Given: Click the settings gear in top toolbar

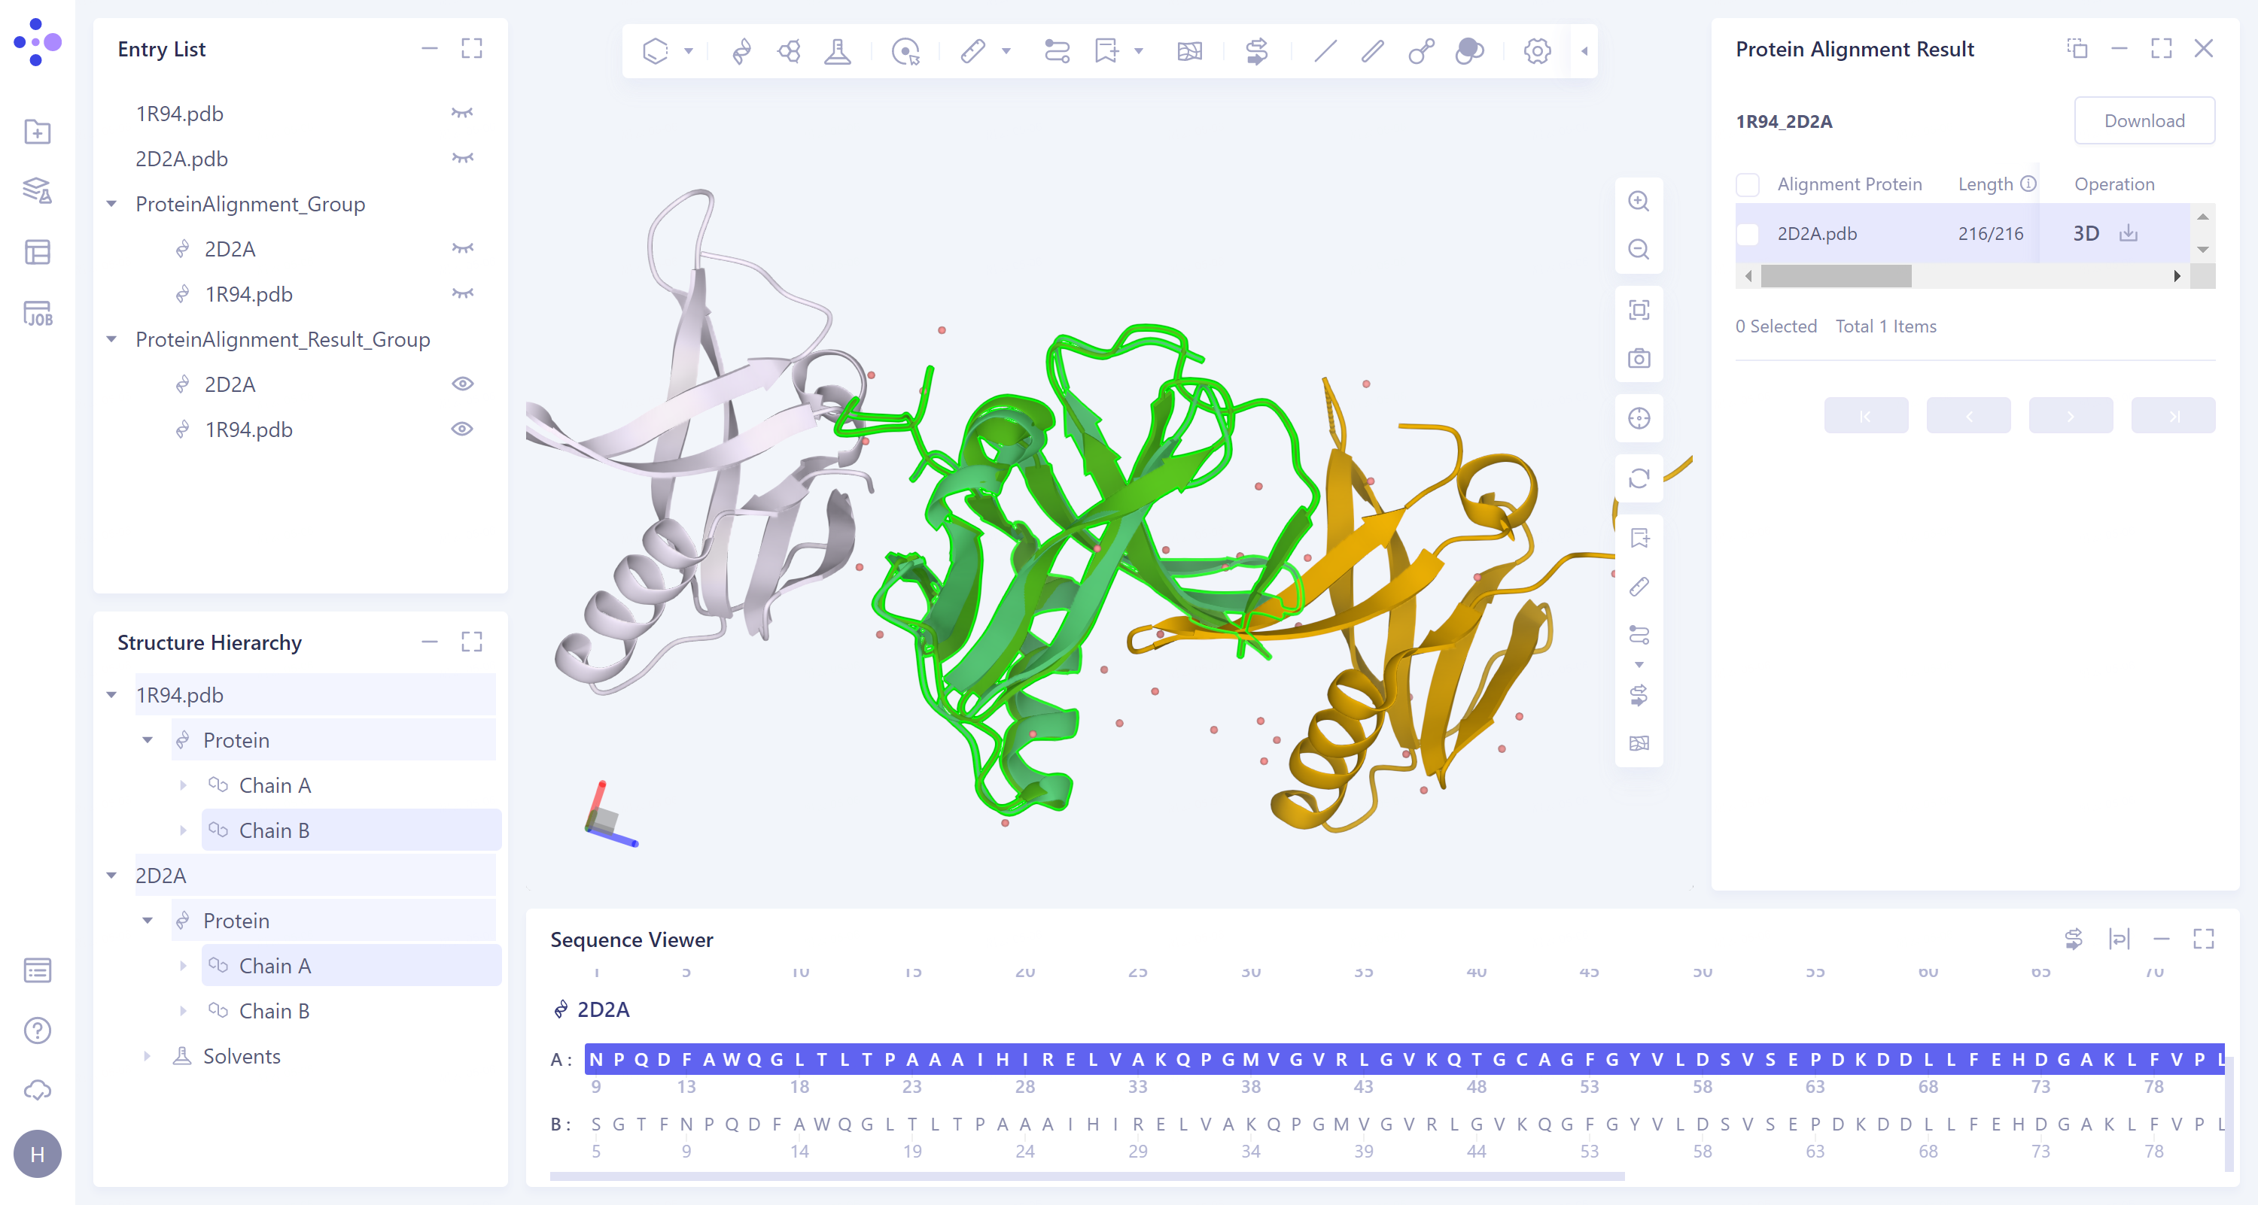Looking at the screenshot, I should click(x=1537, y=51).
